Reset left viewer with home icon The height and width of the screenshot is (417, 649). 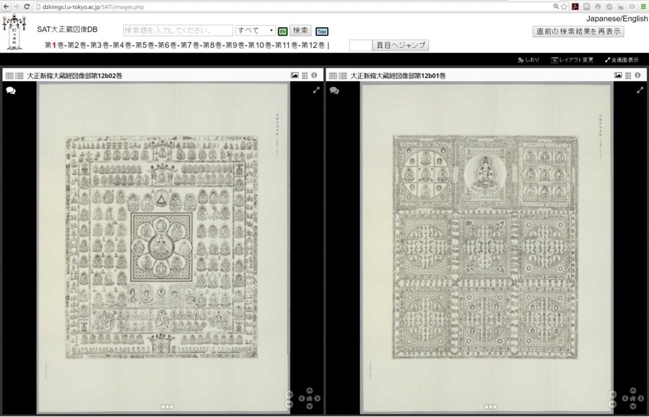(x=309, y=399)
